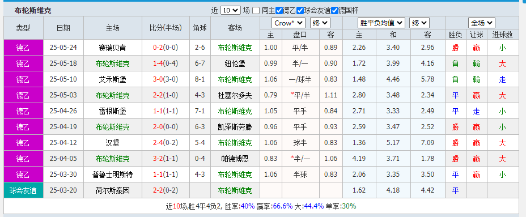Open the recent matches count dropdown showing 10
The image size is (526, 217).
[x=231, y=10]
